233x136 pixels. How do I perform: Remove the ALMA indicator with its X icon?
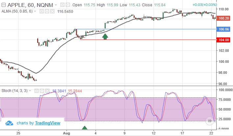point(52,11)
